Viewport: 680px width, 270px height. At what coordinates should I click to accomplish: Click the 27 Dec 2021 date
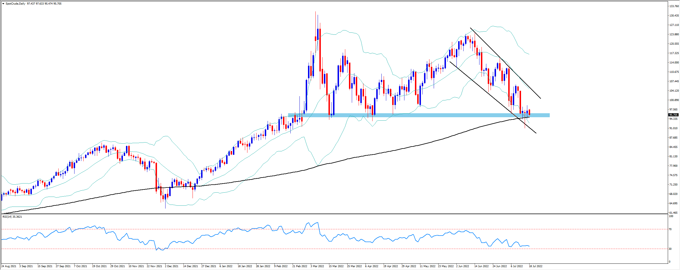click(x=209, y=266)
